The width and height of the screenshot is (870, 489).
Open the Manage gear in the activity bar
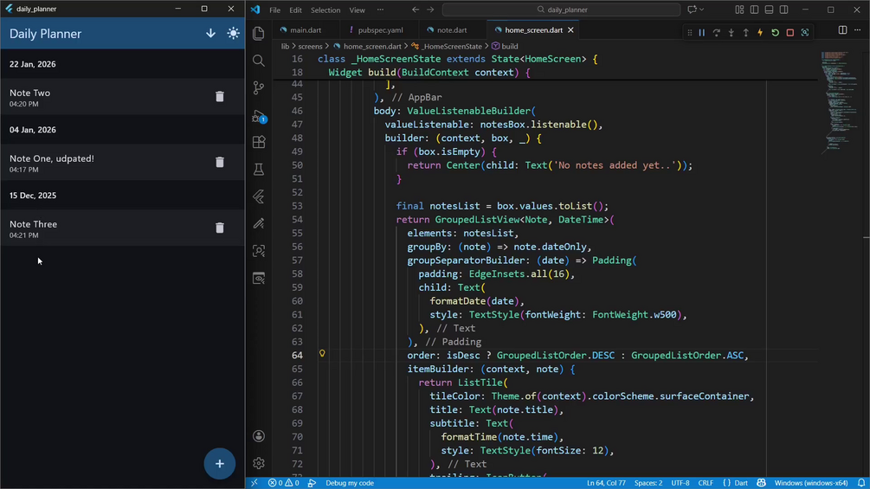[x=259, y=463]
